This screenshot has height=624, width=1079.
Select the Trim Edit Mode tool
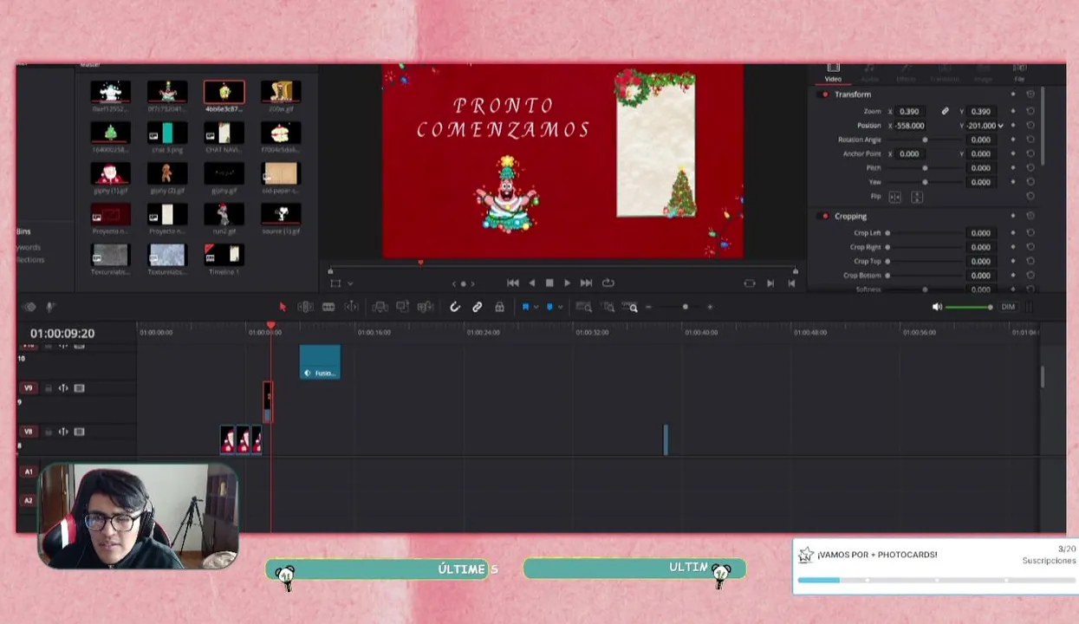(x=305, y=307)
